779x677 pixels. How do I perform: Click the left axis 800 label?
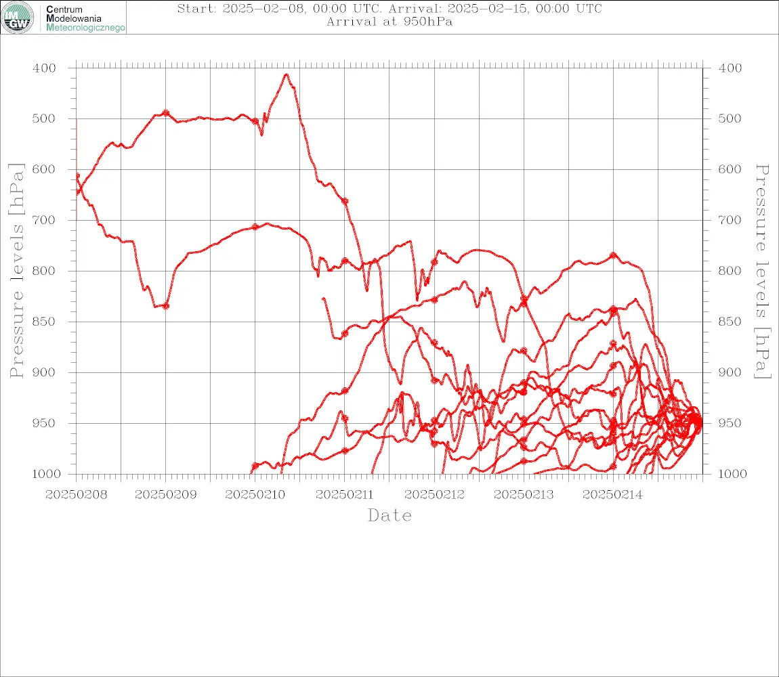[45, 271]
